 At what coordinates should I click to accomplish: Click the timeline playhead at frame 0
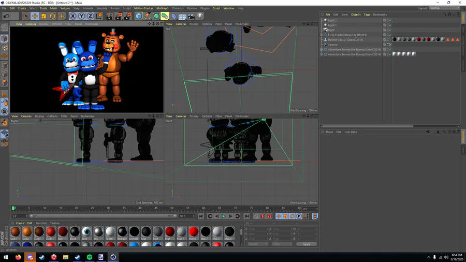(x=13, y=208)
